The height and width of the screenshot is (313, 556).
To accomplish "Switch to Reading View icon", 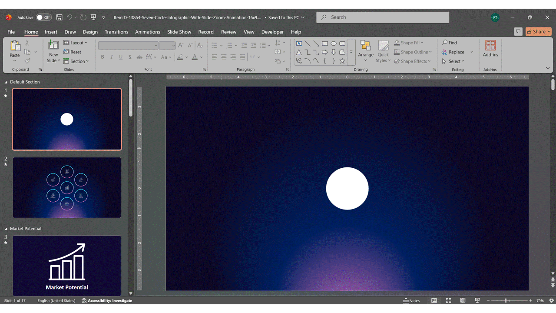I will pos(463,300).
